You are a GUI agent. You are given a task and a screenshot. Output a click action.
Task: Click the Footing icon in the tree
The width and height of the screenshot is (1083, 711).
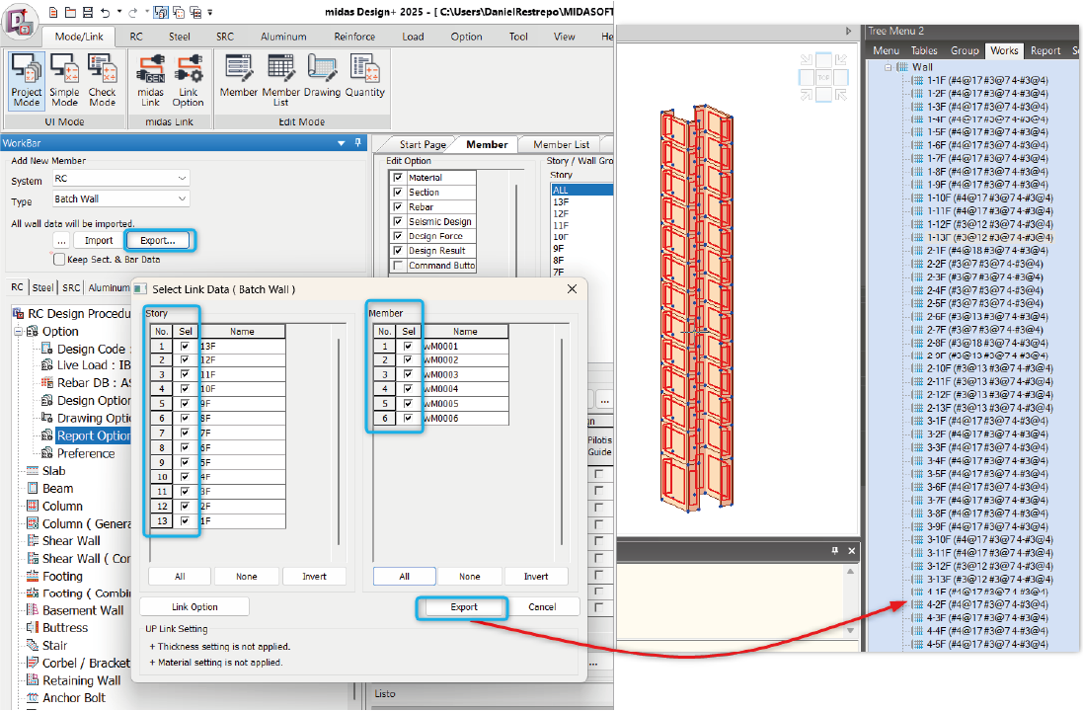(x=32, y=577)
